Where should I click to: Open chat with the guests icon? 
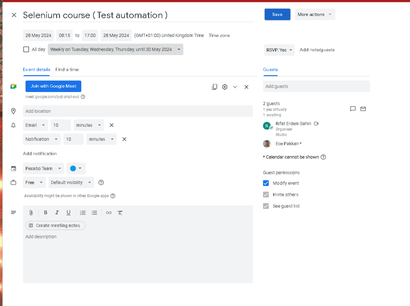[353, 109]
